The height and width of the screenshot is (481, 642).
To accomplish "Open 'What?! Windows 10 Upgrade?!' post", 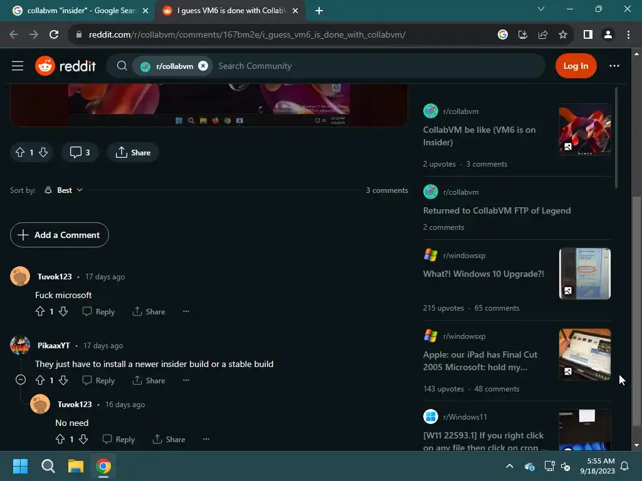I will pyautogui.click(x=483, y=274).
